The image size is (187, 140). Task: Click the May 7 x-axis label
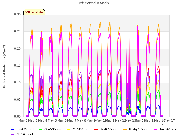pyautogui.click(x=72, y=120)
